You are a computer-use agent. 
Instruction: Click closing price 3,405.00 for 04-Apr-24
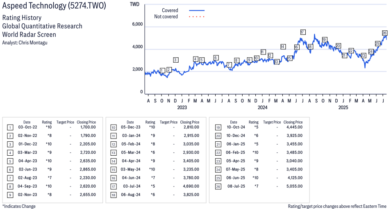tap(191, 161)
